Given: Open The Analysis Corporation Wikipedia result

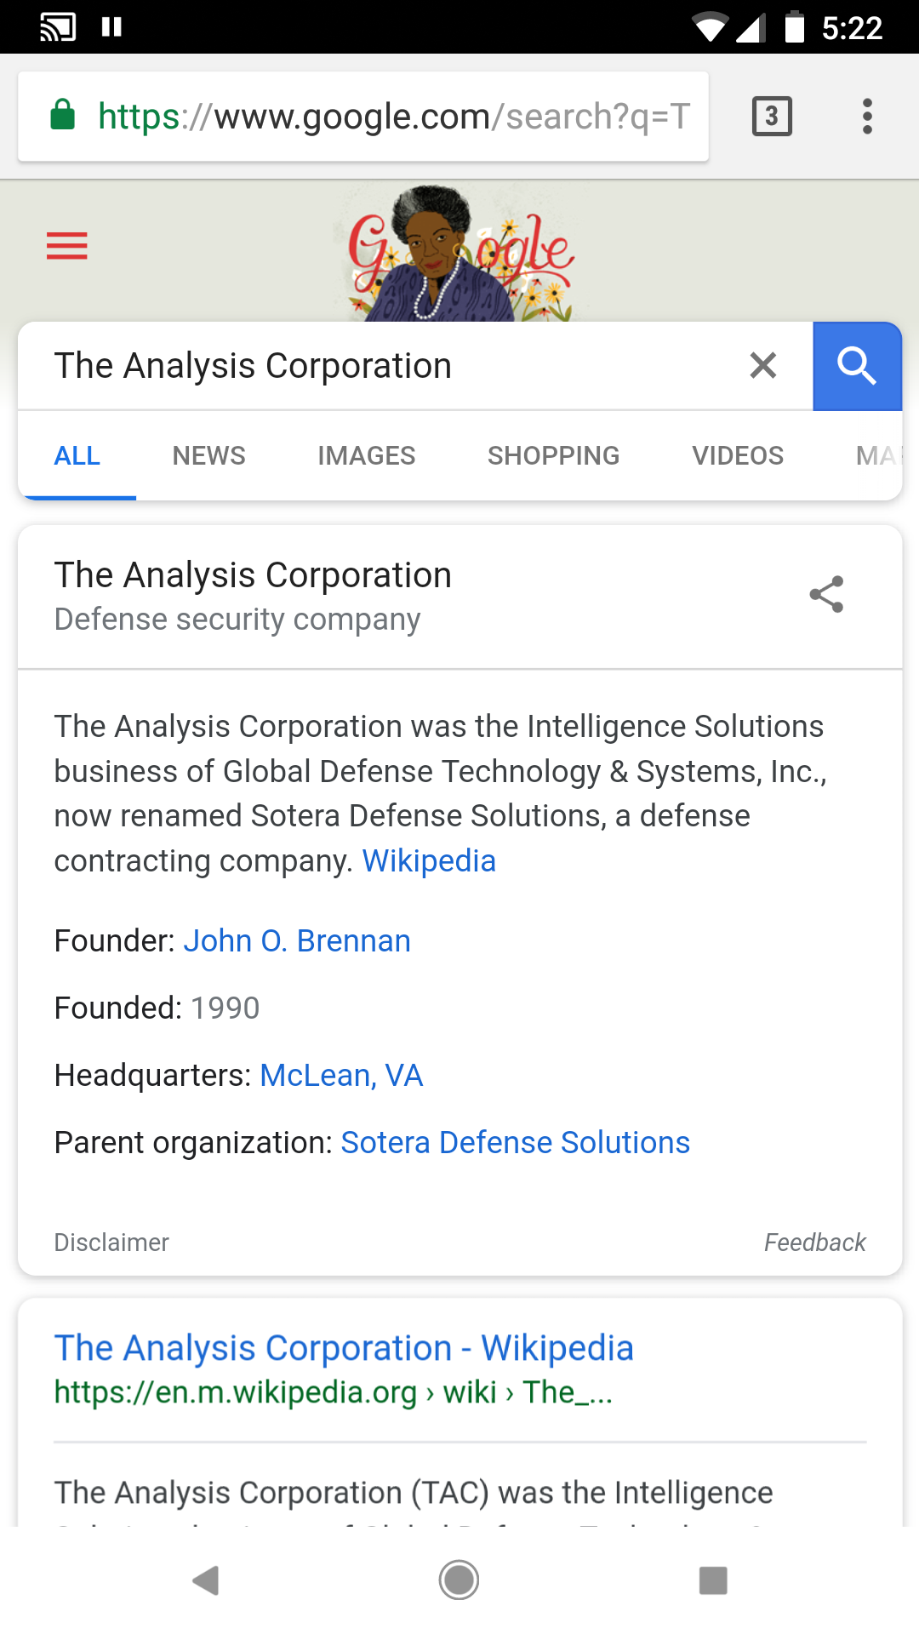Looking at the screenshot, I should 344,1348.
